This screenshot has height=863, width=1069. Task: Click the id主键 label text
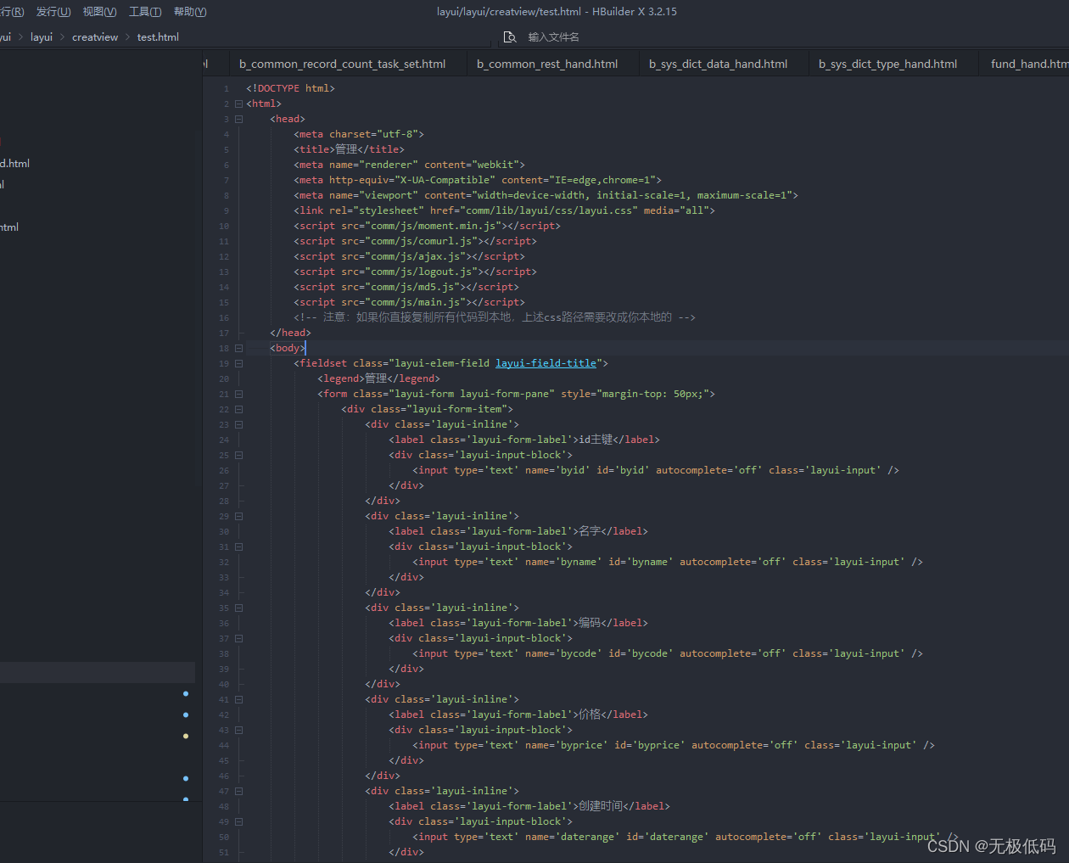pos(596,440)
